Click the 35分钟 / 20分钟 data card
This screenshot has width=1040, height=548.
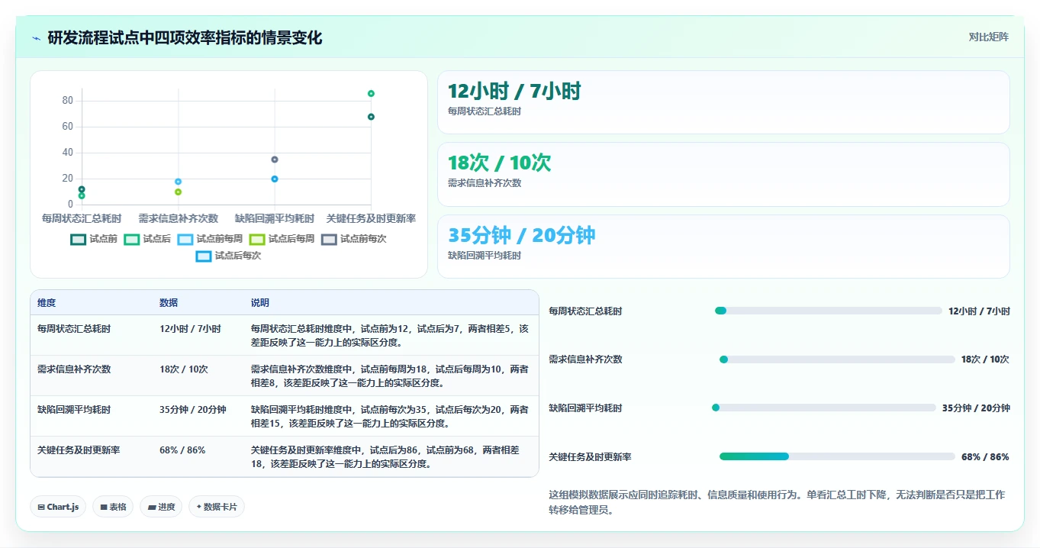point(723,247)
